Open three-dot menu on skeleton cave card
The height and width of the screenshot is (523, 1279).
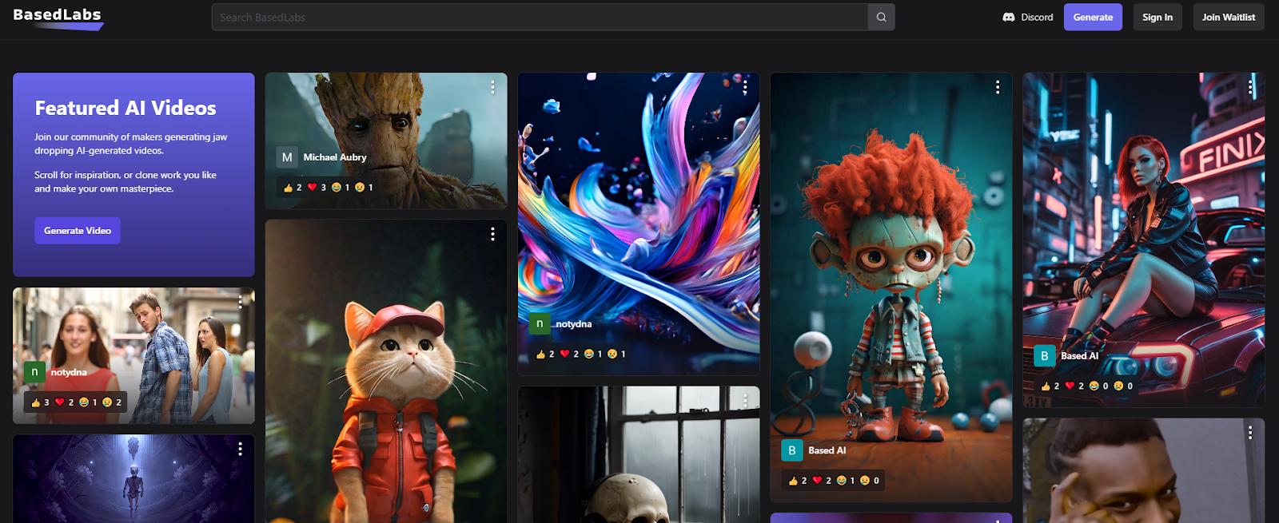[x=240, y=449]
